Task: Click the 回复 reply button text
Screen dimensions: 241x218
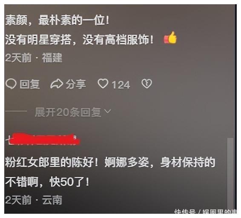Action: click(x=30, y=84)
